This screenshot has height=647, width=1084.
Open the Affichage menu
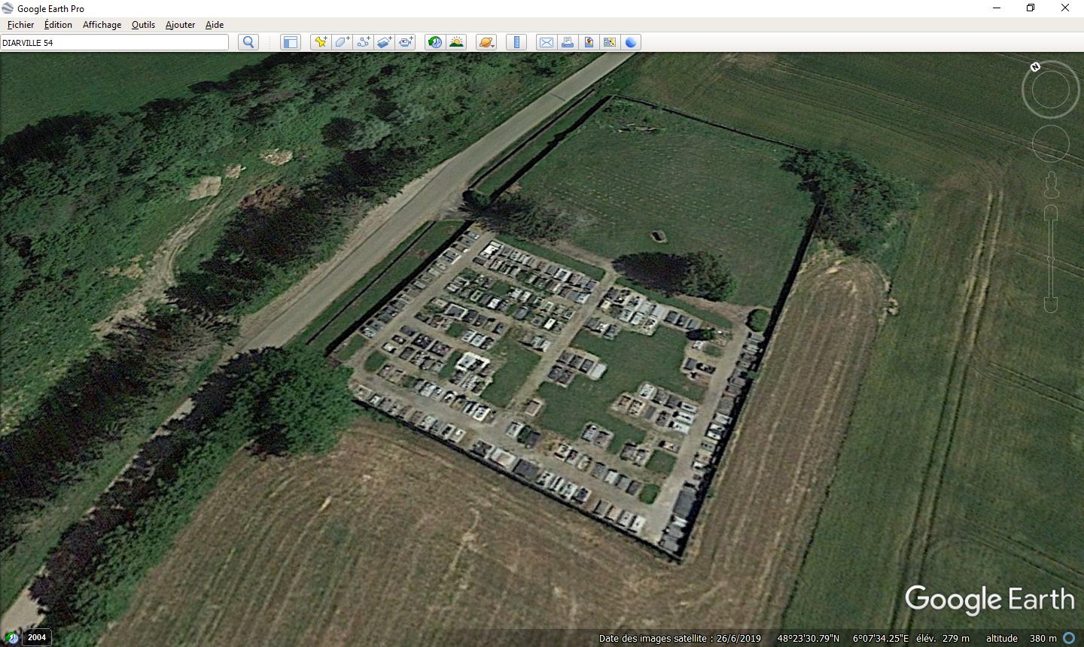click(102, 25)
